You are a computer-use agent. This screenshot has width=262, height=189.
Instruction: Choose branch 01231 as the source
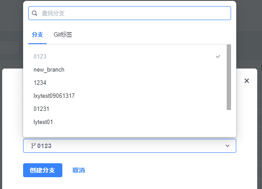[x=41, y=109]
